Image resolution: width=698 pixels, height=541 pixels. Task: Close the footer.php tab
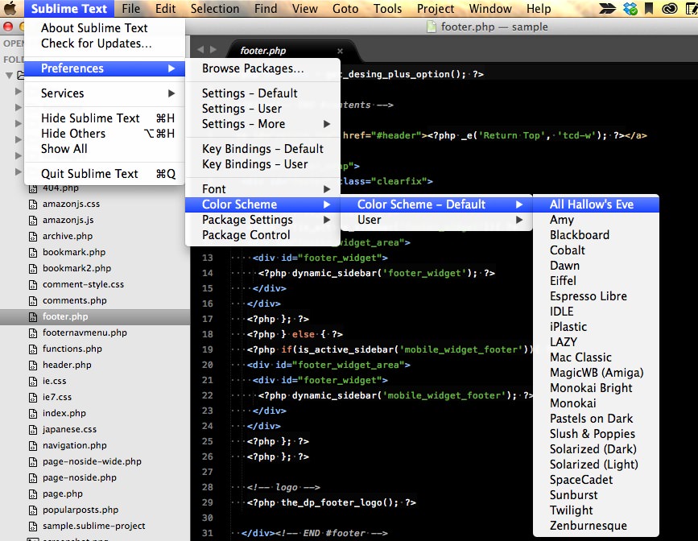(340, 51)
